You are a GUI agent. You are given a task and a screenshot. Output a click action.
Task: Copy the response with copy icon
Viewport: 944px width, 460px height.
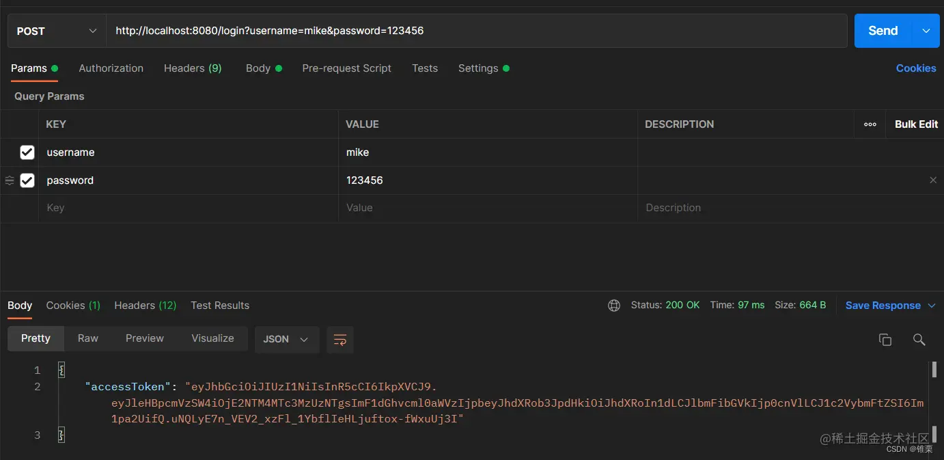(x=885, y=340)
